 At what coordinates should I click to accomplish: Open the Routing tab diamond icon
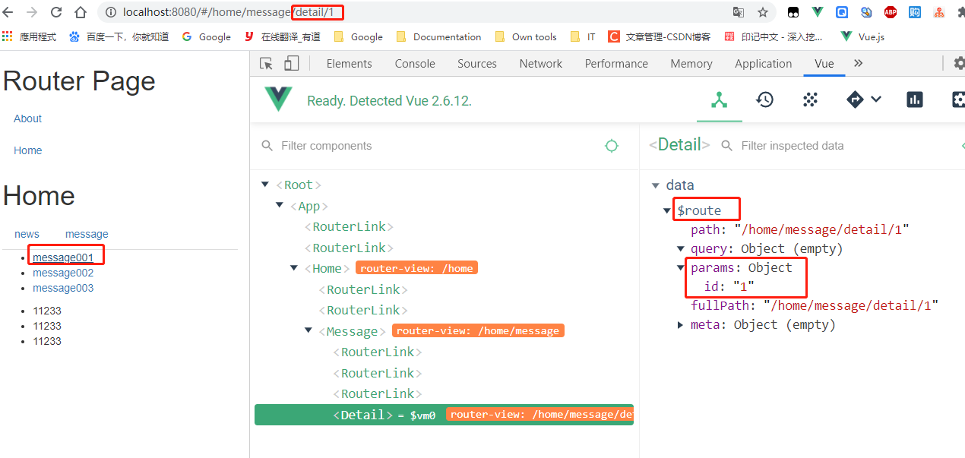tap(856, 99)
